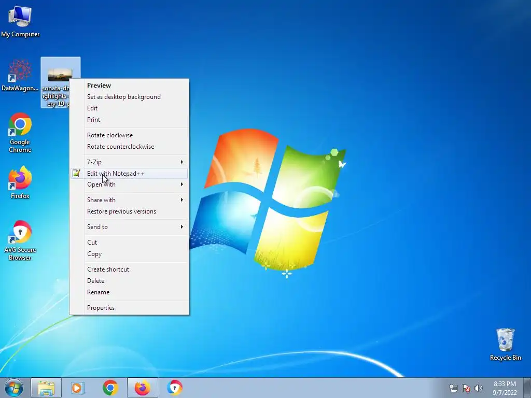Open Chrome from the taskbar

click(x=110, y=388)
